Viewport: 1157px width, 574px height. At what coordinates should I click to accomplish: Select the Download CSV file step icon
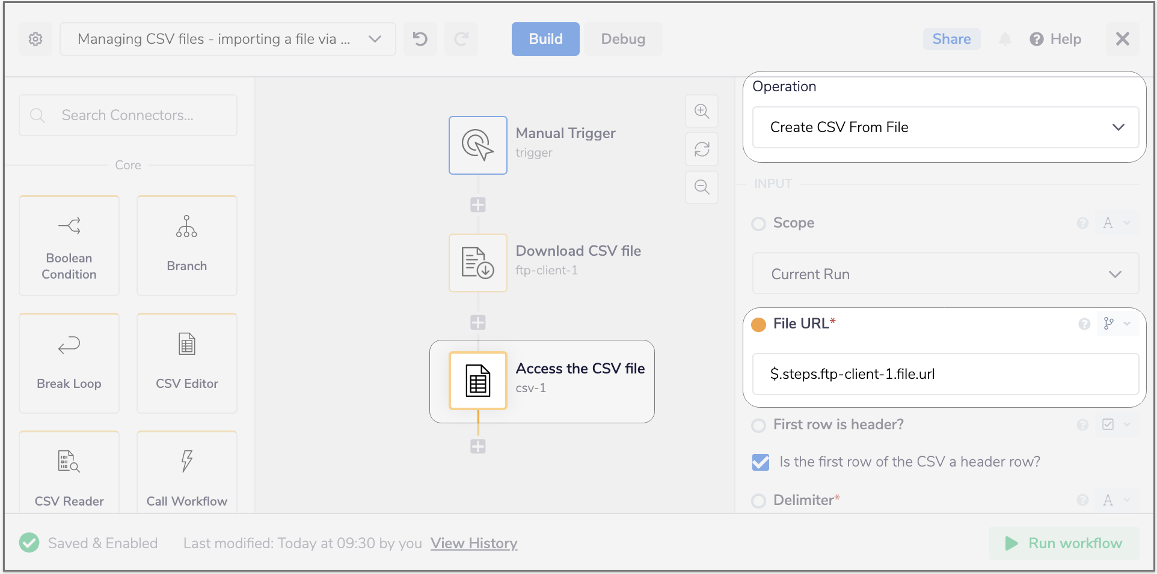point(478,263)
